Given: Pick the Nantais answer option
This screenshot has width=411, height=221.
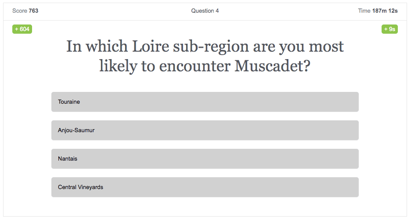Looking at the screenshot, I should click(205, 159).
